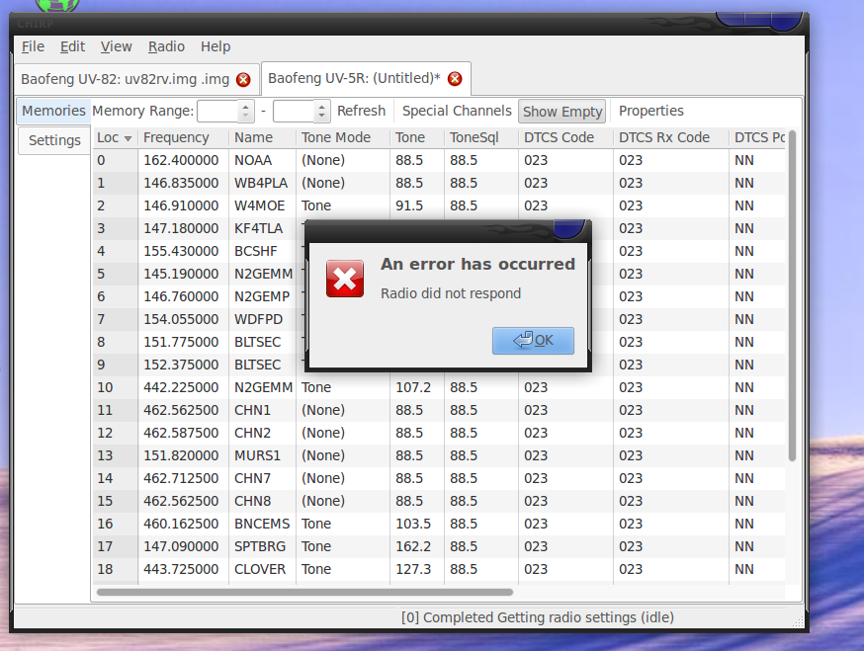Click the horizontal scrollbar of memory table
This screenshot has width=864, height=651.
click(304, 593)
